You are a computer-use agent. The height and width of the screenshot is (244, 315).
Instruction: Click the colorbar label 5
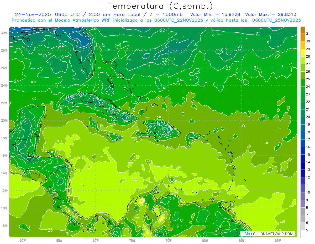pos(307,230)
